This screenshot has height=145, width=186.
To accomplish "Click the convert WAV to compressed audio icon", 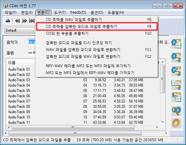I will [x=176, y=85].
